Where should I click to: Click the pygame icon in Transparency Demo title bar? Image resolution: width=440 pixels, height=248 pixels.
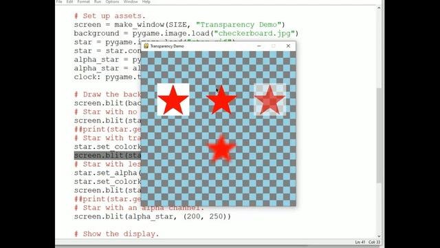(146, 46)
